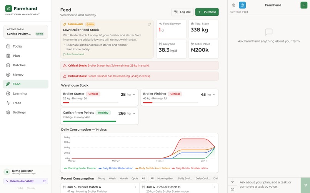Click the Stock Value ₦200k card
This screenshot has width=310, height=193.
click(x=203, y=49)
